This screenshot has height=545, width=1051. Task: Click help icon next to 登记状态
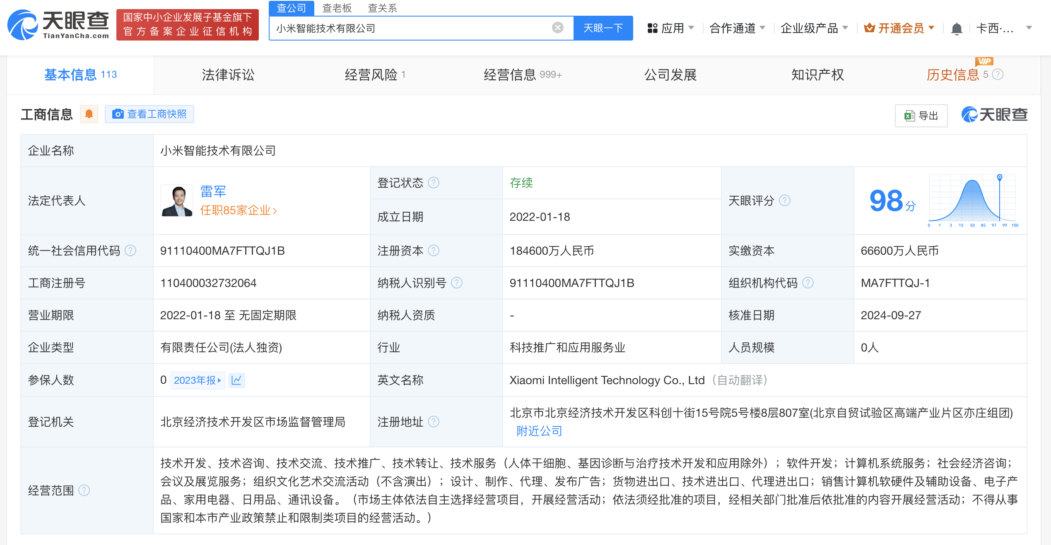point(434,183)
